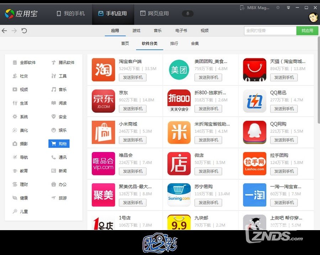The height and width of the screenshot is (255, 320).
Task: Go forward with the right arrow
Action: pos(14,31)
